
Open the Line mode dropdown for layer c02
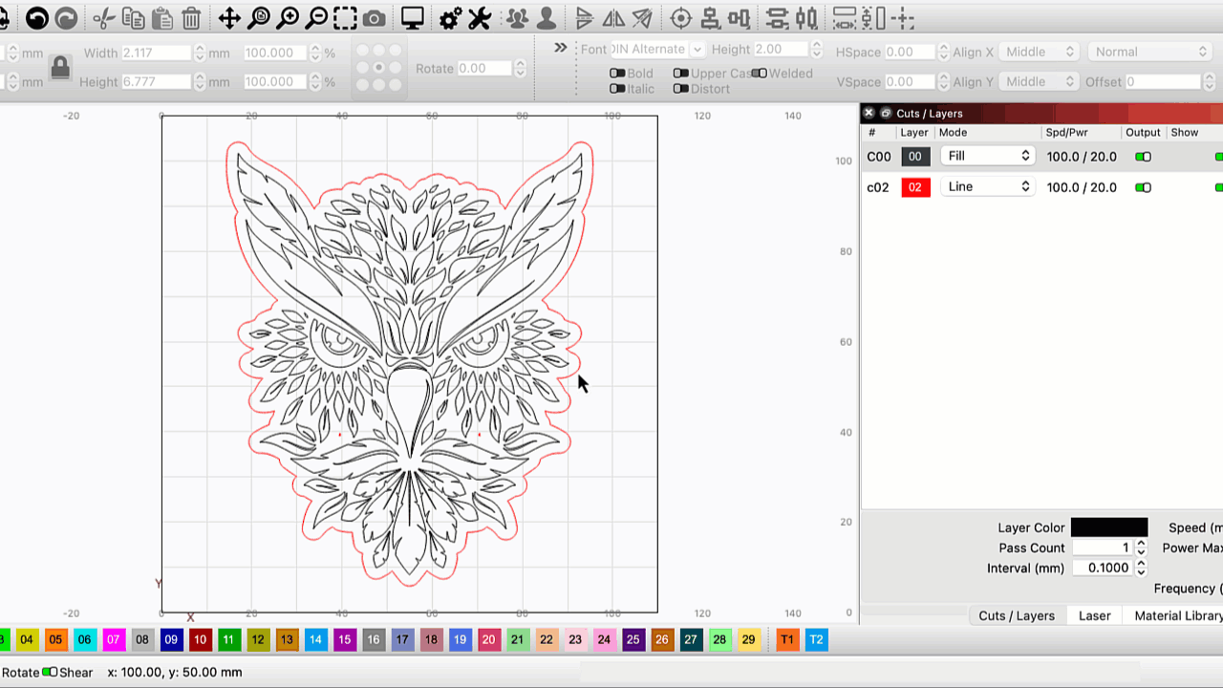coord(987,186)
